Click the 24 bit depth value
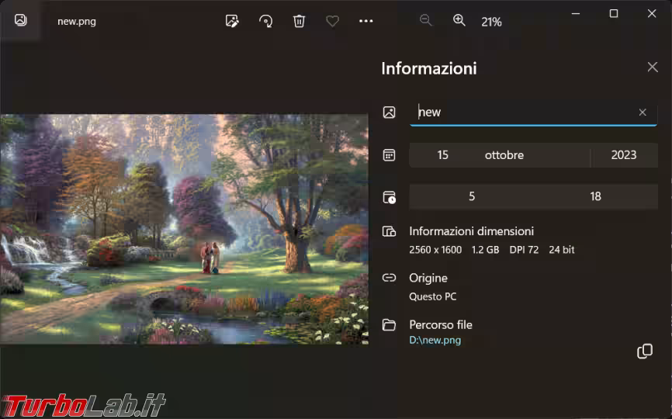672x419 pixels. tap(562, 250)
